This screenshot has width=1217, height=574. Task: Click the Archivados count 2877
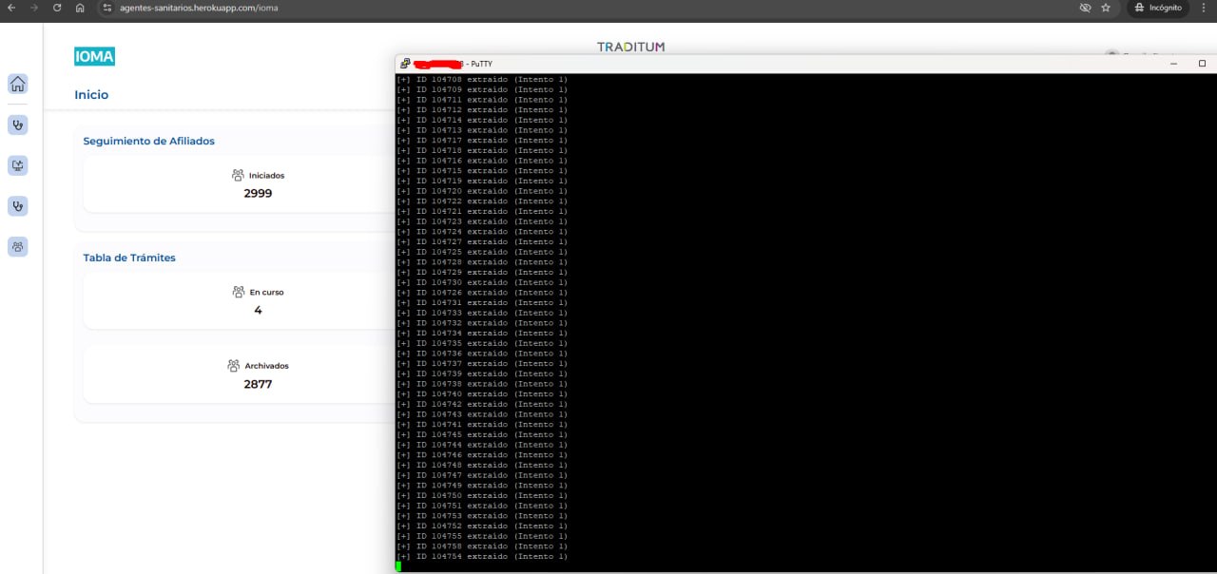[258, 384]
